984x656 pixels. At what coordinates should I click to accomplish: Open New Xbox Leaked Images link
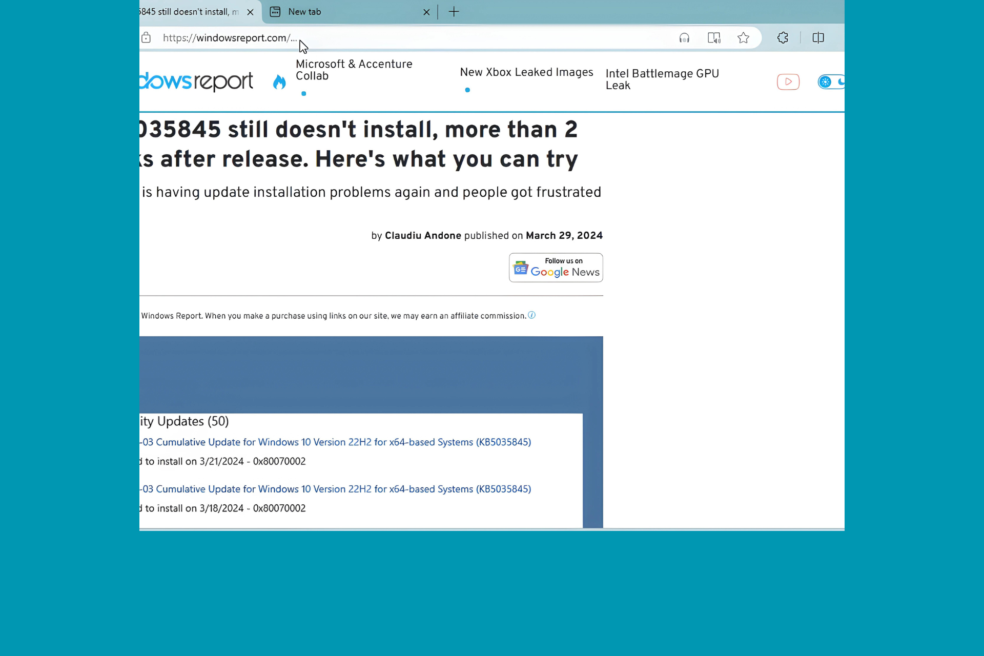(x=526, y=72)
